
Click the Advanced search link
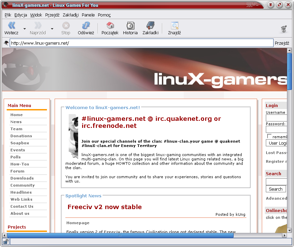(276, 198)
